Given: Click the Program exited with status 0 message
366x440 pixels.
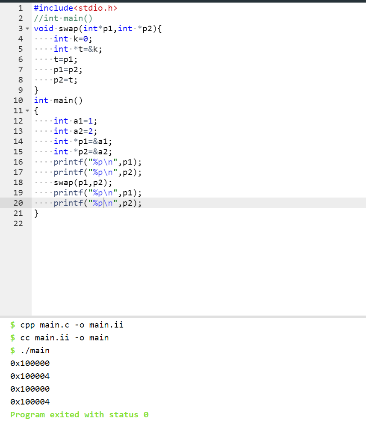Looking at the screenshot, I should tap(80, 415).
